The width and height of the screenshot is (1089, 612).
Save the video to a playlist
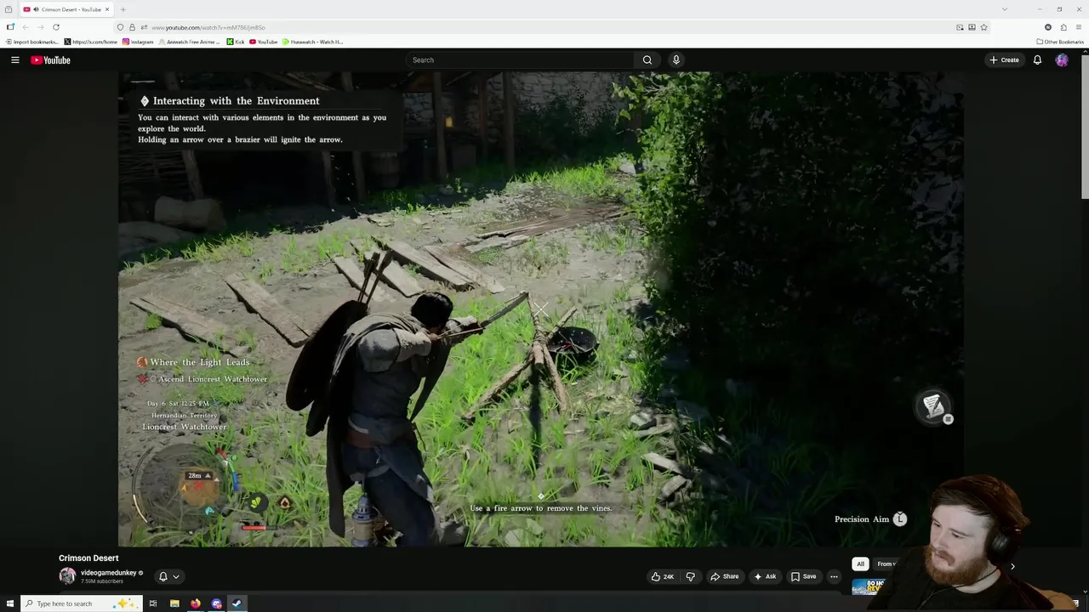[x=803, y=576]
